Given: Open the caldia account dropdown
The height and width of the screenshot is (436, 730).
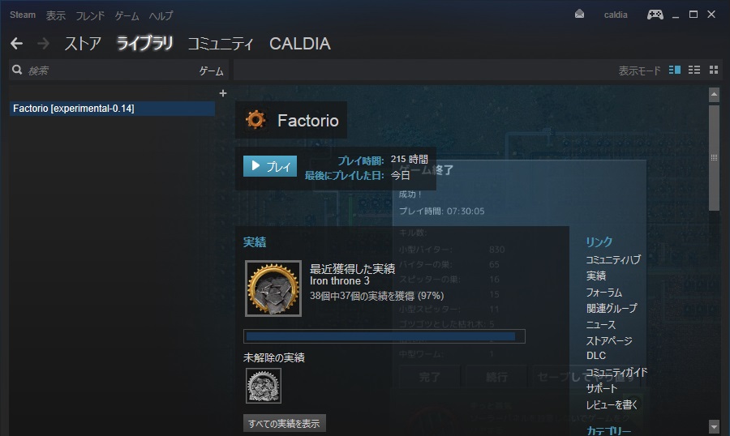Looking at the screenshot, I should [616, 15].
